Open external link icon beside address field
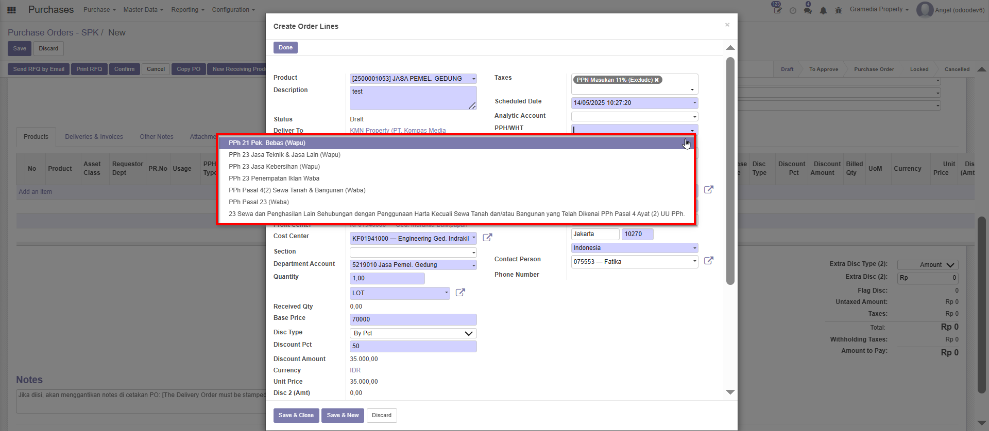Image resolution: width=989 pixels, height=431 pixels. coord(709,189)
